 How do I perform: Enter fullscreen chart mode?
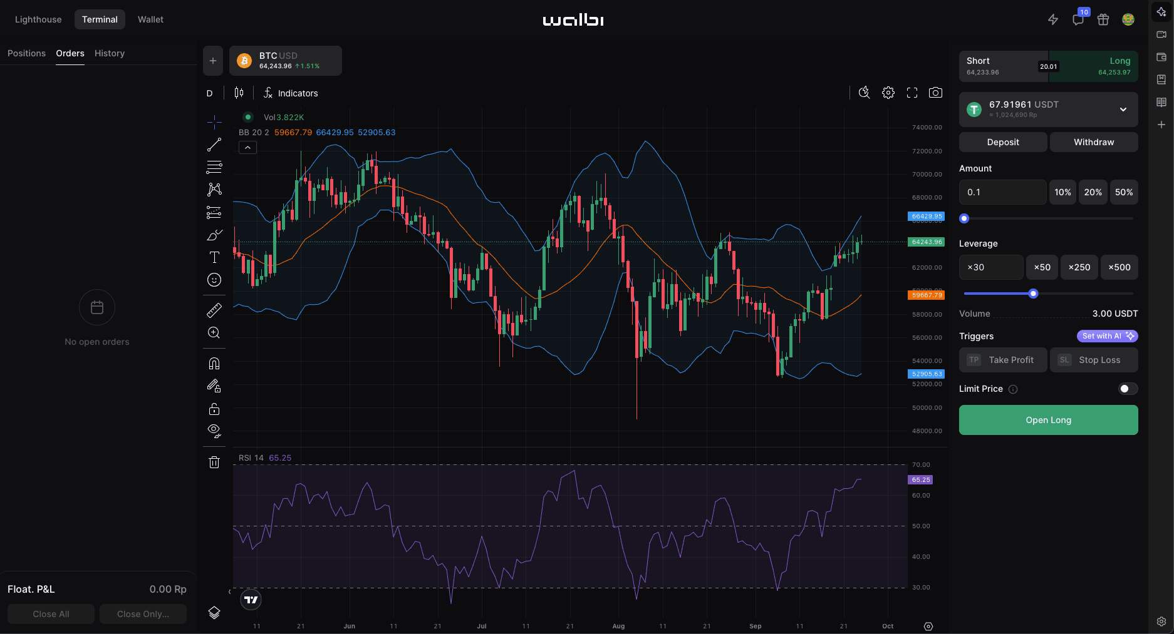[912, 93]
